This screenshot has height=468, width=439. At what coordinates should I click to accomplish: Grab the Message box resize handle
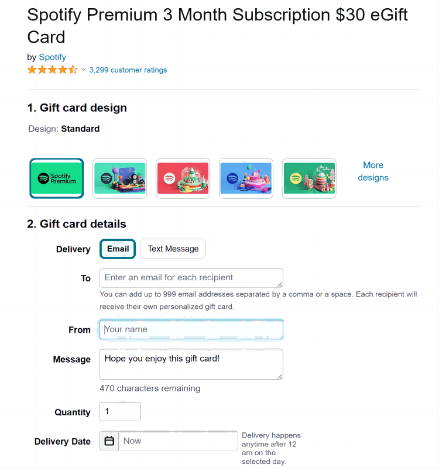click(x=280, y=376)
